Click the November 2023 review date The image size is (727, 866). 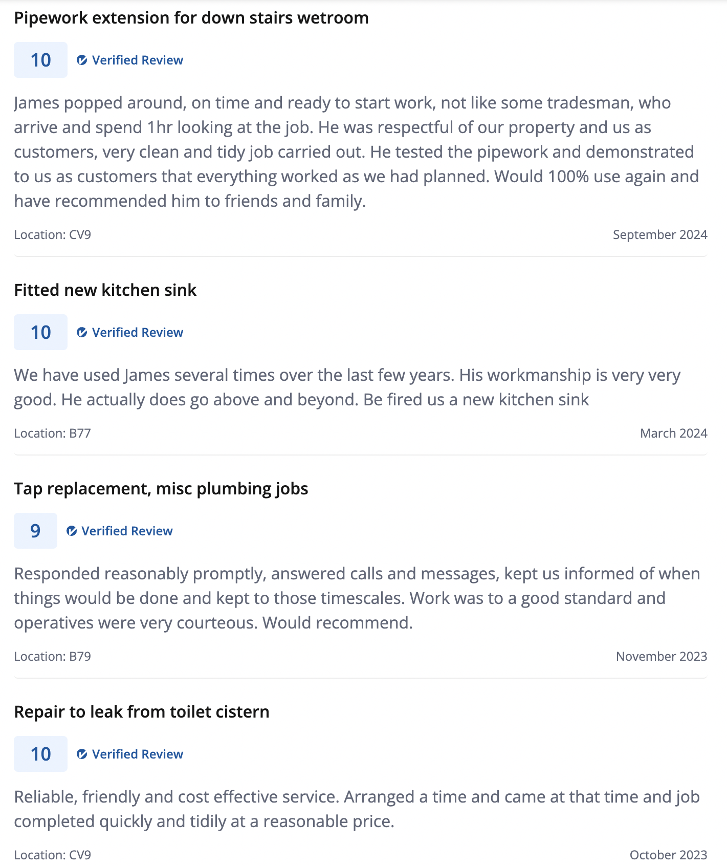(x=662, y=657)
